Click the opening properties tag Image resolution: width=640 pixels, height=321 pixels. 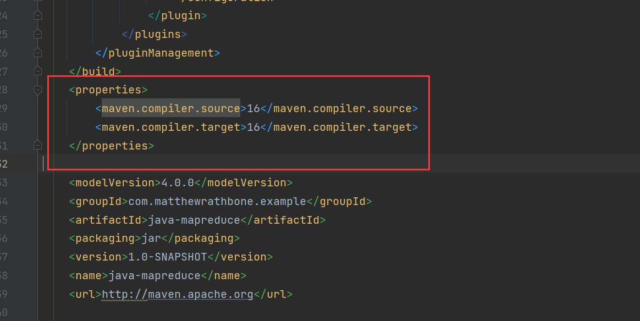point(108,90)
